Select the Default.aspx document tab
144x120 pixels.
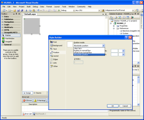click(30, 14)
